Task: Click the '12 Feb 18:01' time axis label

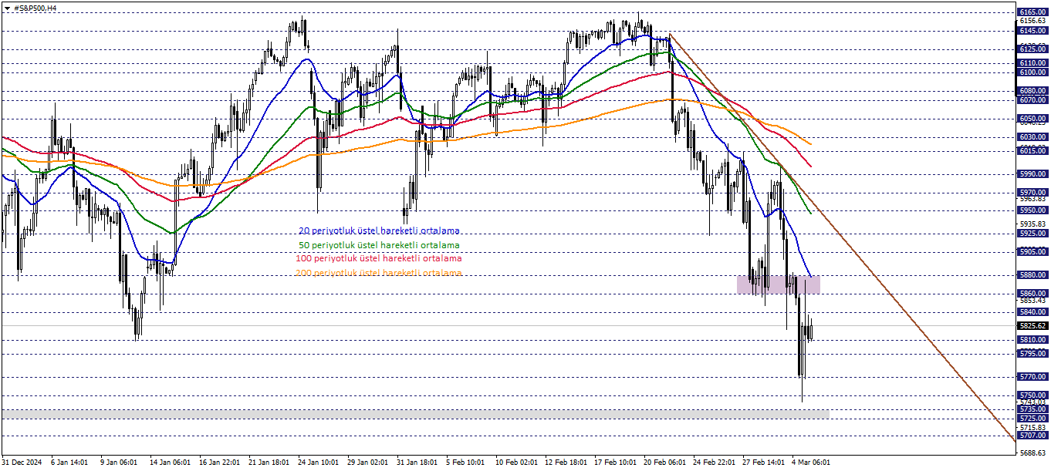Action: coord(564,463)
